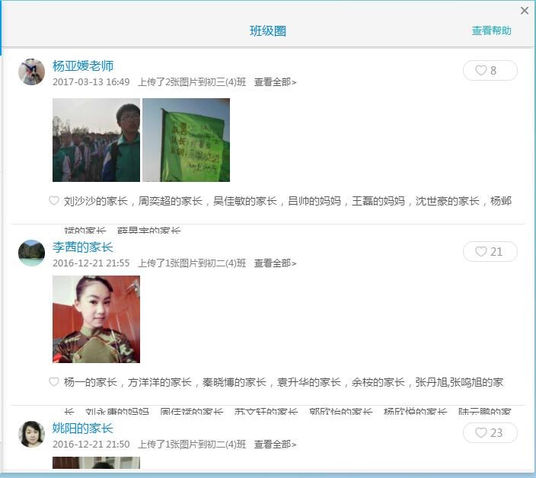This screenshot has height=478, width=536.
Task: Click 袁升华的家长 in the likers list
Action: tap(308, 382)
